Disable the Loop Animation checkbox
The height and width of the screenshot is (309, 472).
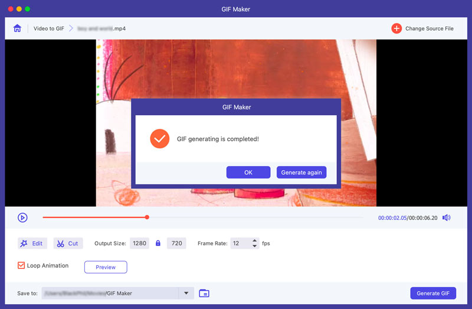21,266
